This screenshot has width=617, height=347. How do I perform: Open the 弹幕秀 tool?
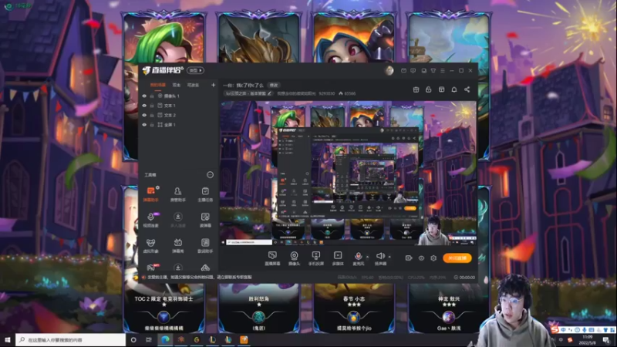click(178, 245)
